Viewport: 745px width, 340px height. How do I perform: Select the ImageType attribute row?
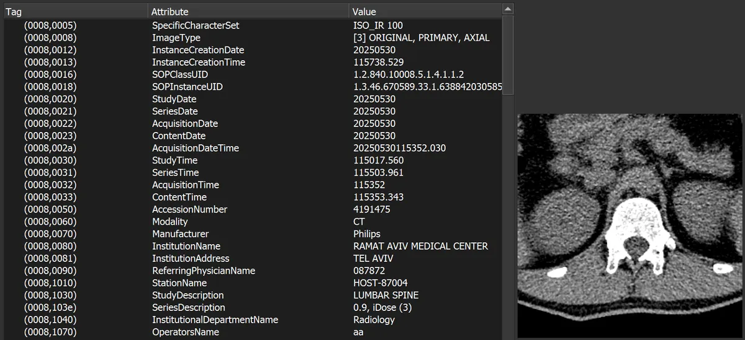tap(253, 38)
